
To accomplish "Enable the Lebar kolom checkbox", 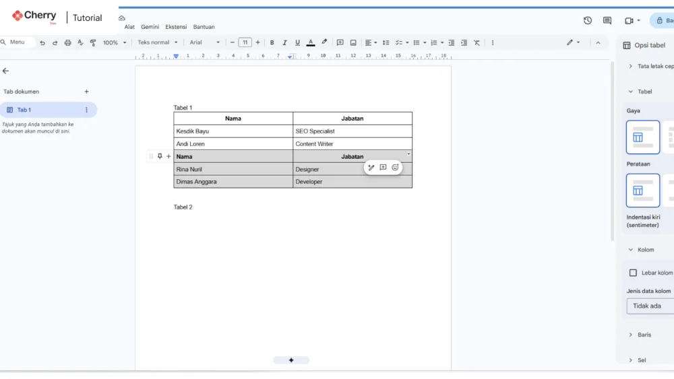I will [633, 273].
